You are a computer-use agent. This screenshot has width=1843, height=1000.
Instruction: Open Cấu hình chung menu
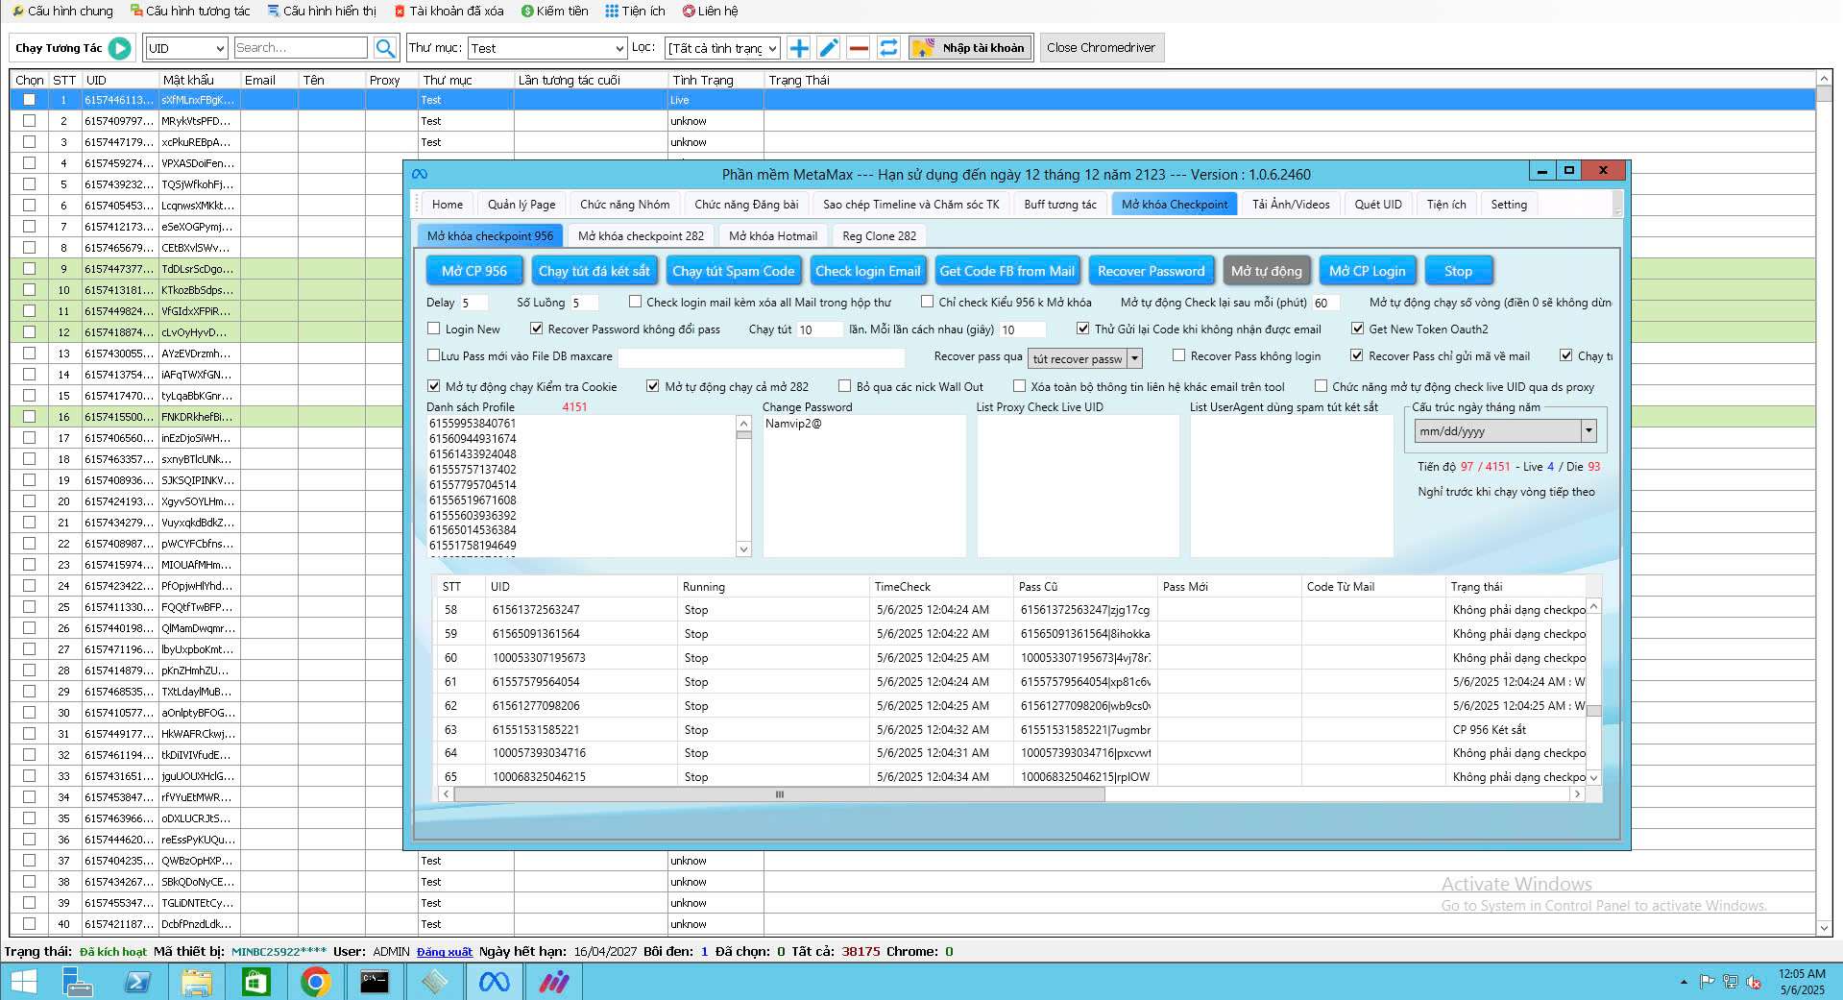pos(63,11)
